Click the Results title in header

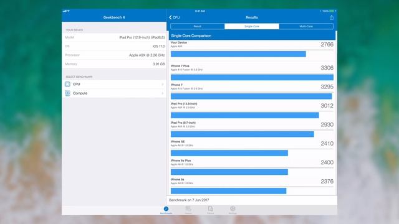[x=252, y=17]
